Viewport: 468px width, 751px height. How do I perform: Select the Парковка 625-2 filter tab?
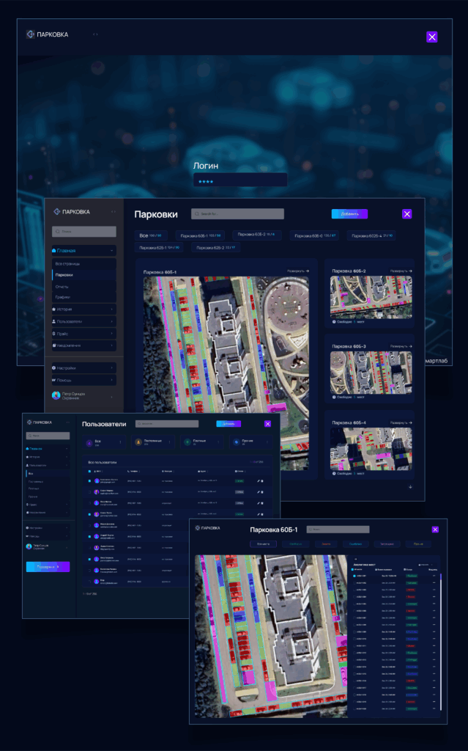click(216, 248)
